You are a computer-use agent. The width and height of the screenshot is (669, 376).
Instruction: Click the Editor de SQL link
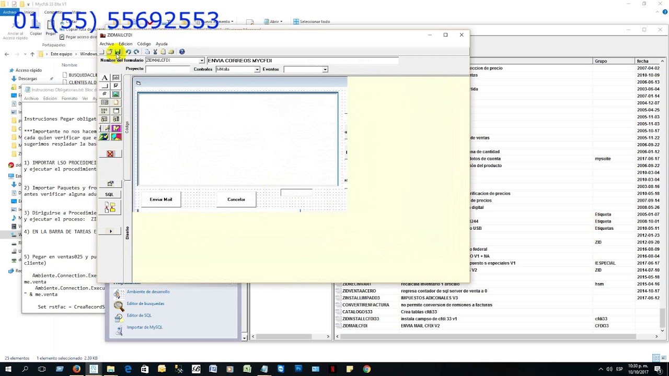click(x=139, y=315)
